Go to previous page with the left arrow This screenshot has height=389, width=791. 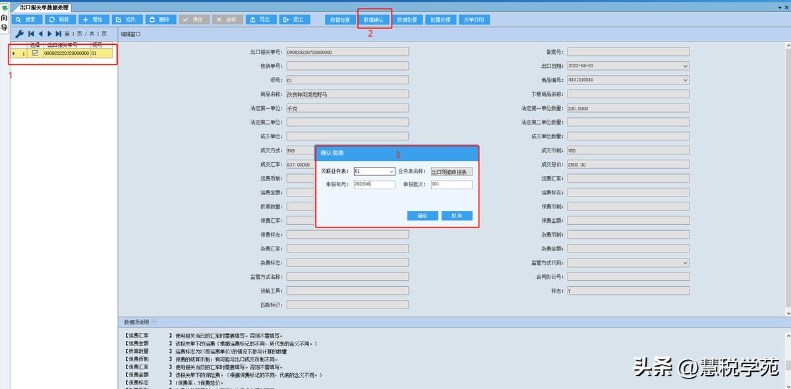(x=40, y=34)
